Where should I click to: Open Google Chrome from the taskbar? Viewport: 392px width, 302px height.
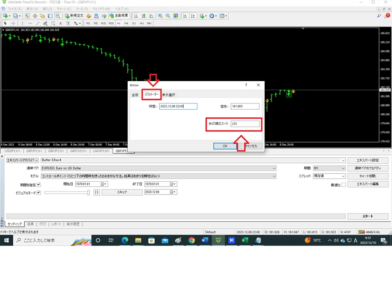(x=192, y=240)
